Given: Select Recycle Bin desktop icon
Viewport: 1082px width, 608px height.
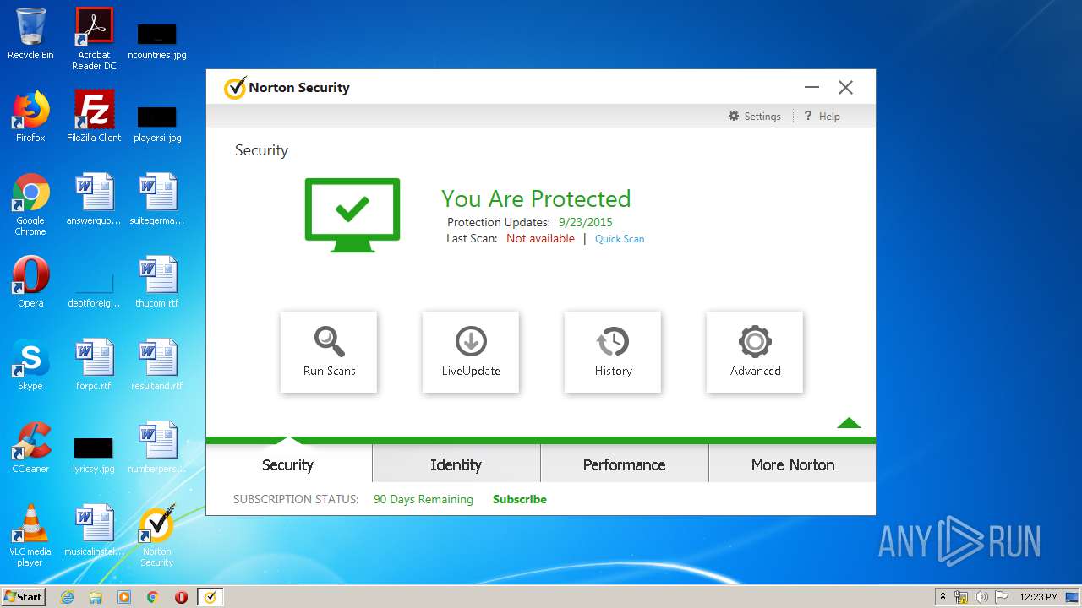Looking at the screenshot, I should [x=30, y=34].
